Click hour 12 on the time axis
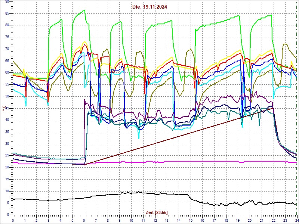The height and width of the screenshot is (224, 299). [155, 220]
